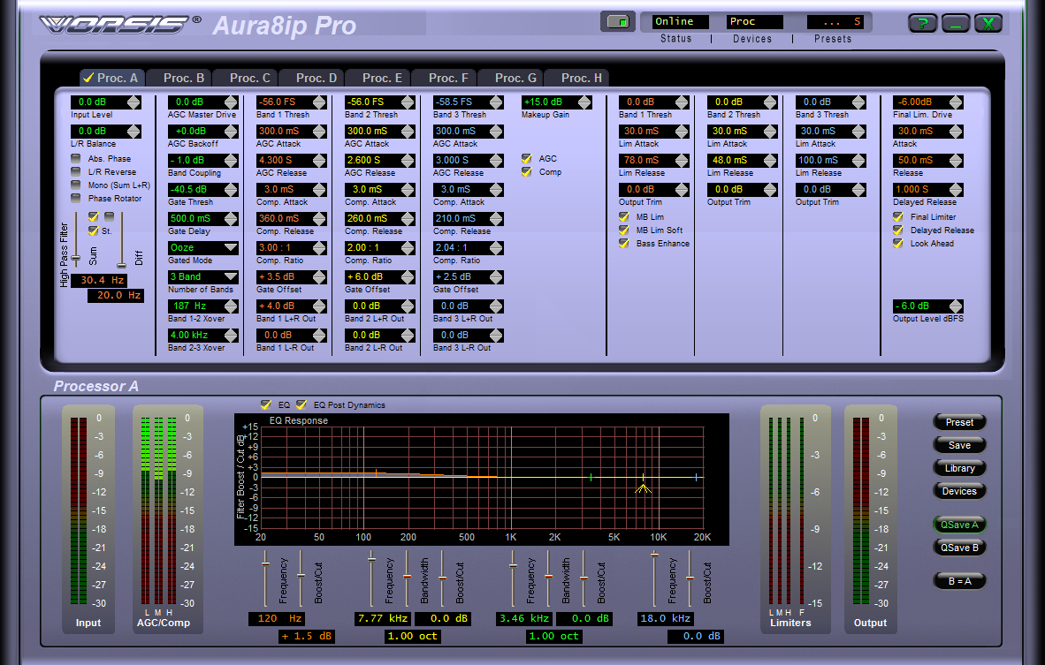Disable the AGC checkbox
This screenshot has height=665, width=1045.
[x=527, y=158]
